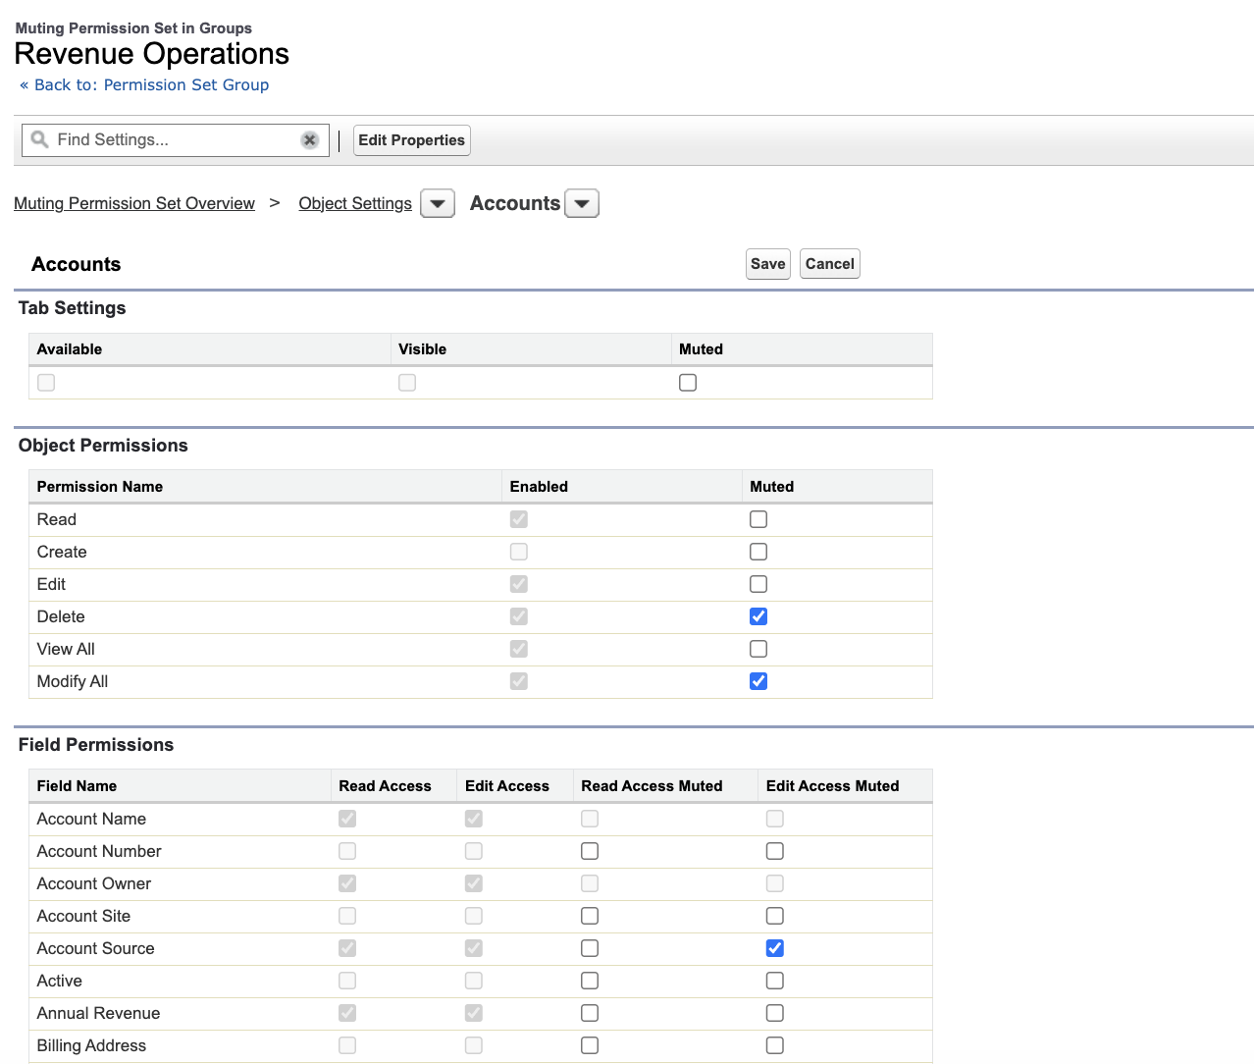Mute read access for Billing Address
Viewport: 1254px width, 1064px height.
click(590, 1045)
